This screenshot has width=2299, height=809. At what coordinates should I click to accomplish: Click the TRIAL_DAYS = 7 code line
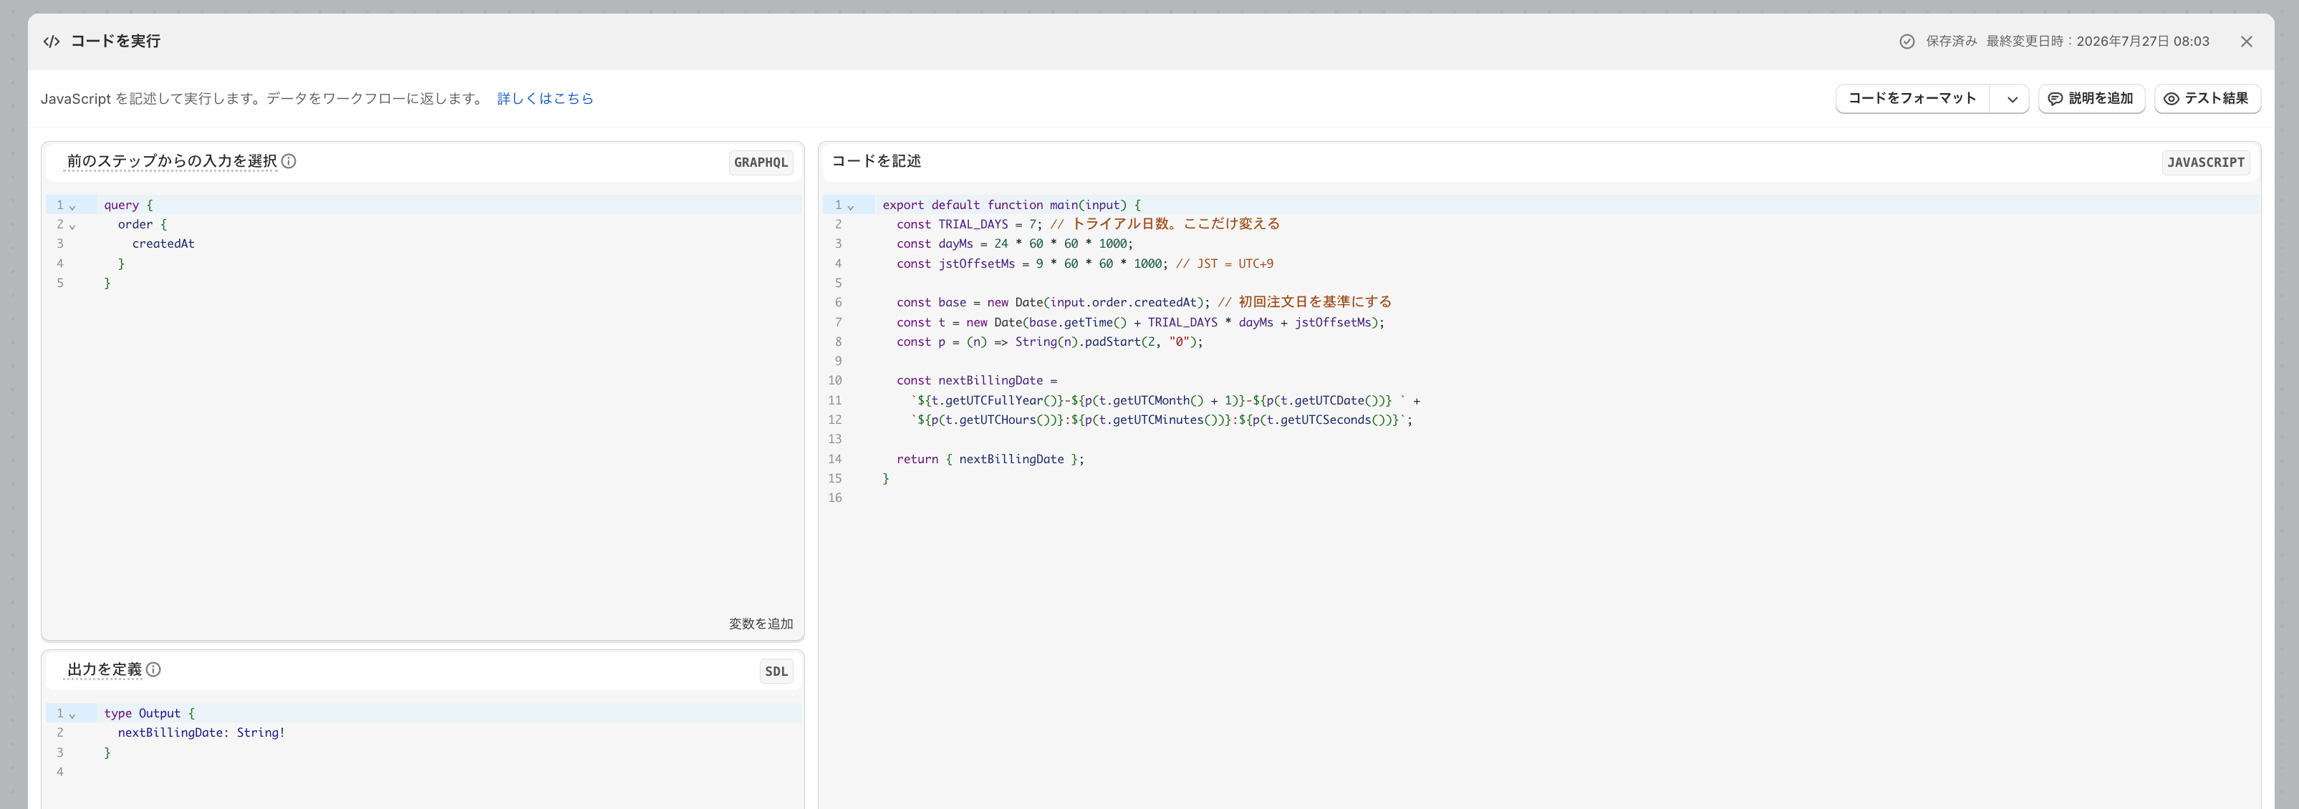[x=1088, y=224]
